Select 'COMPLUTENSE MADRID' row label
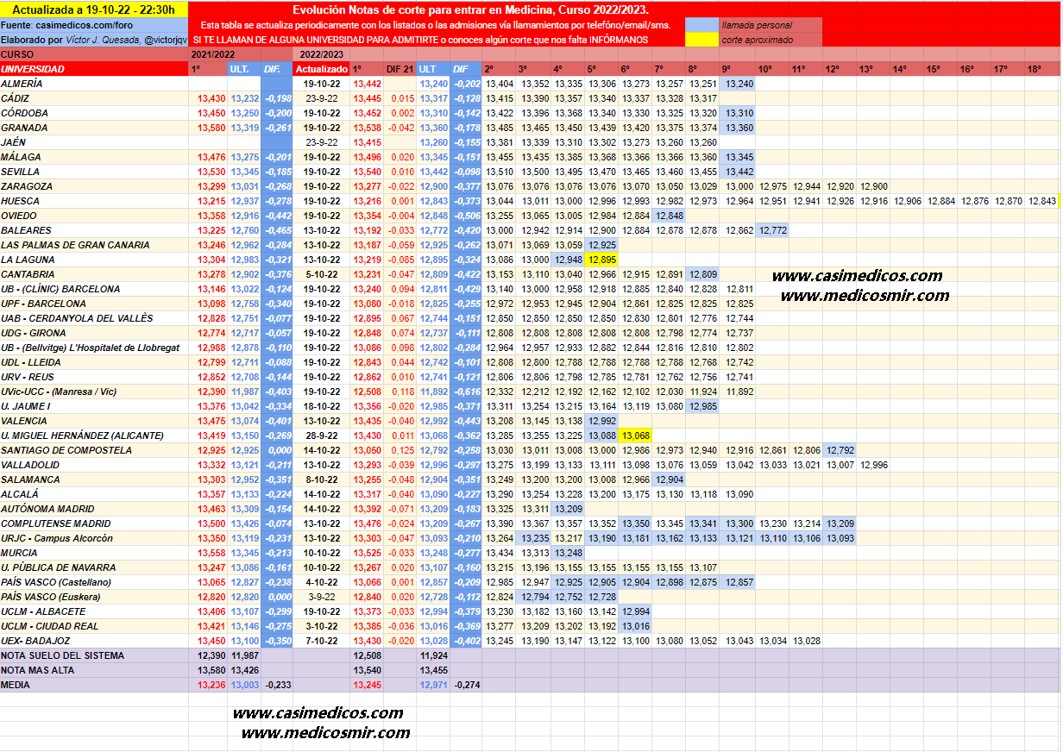The image size is (1063, 752). (94, 523)
